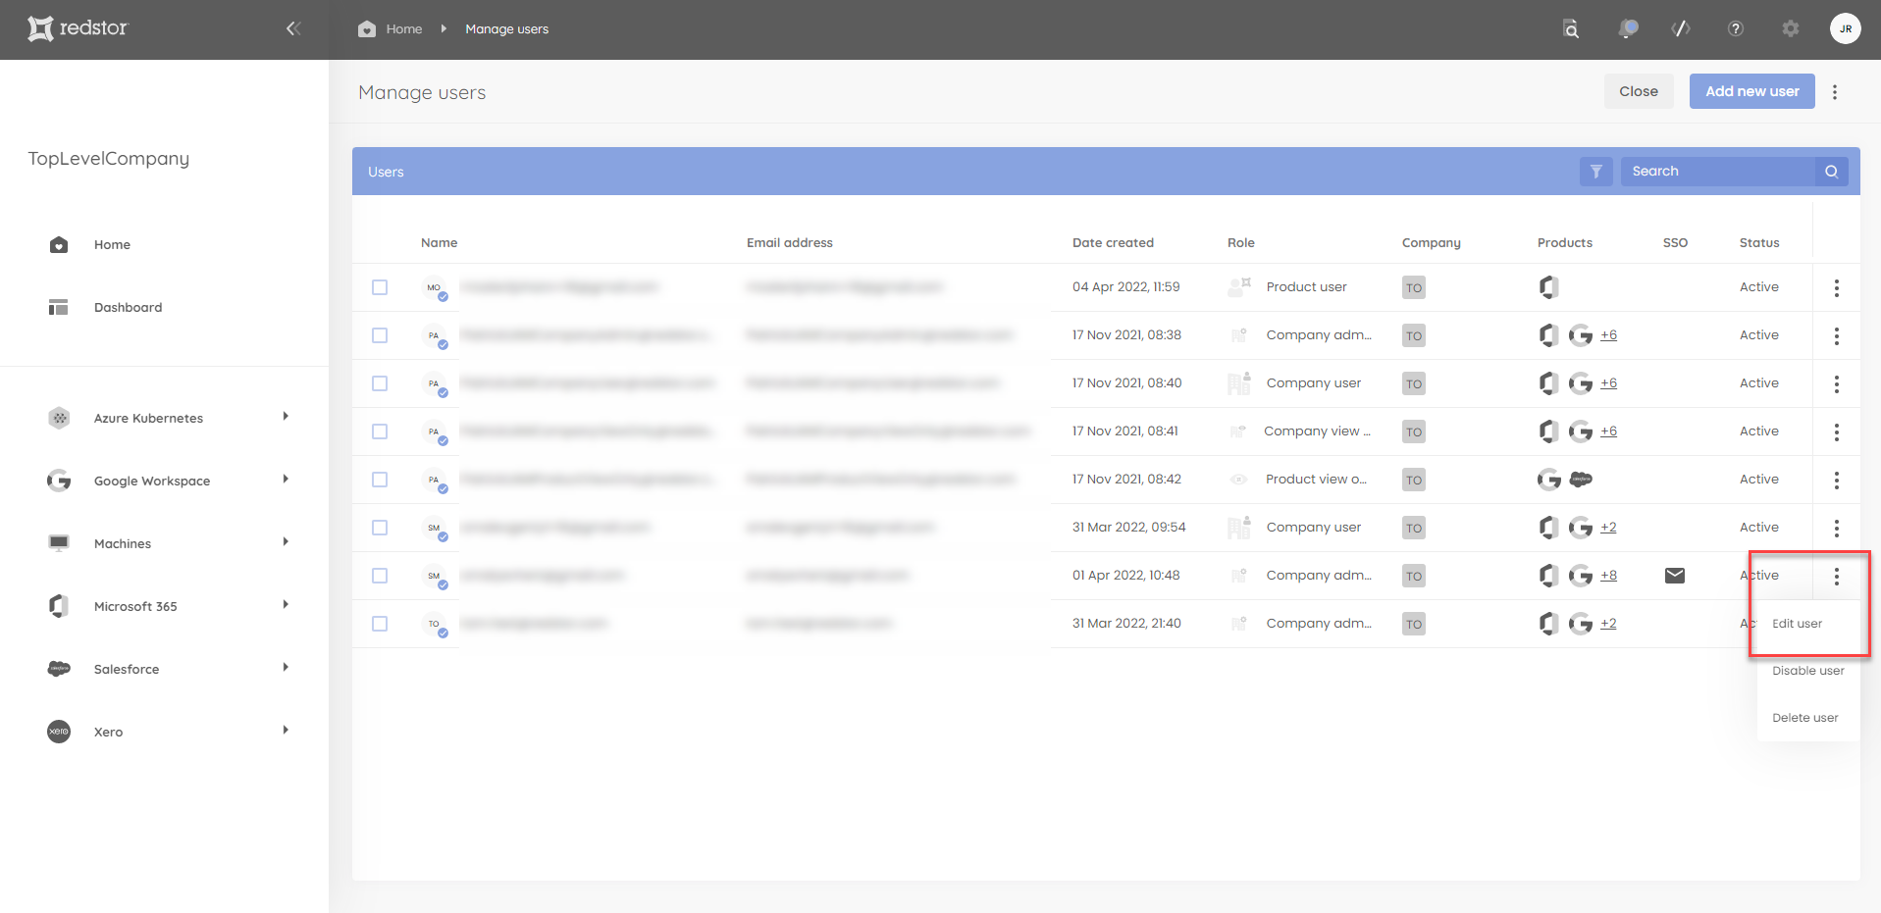Go to Home in the sidebar
Screen dimensions: 1881x913
coord(112,245)
